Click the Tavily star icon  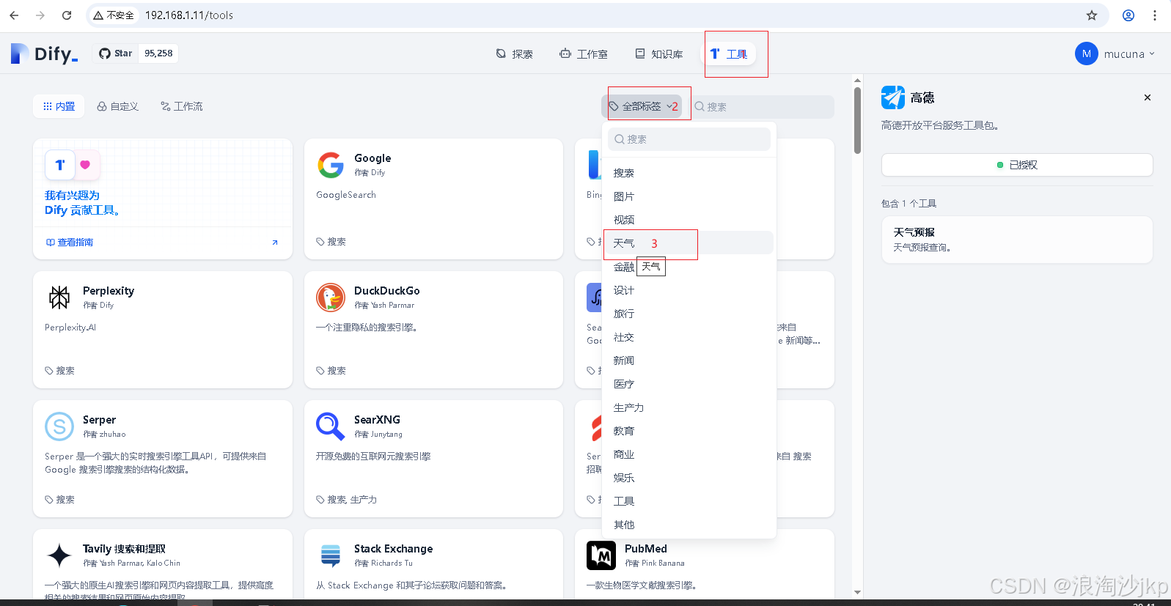point(59,555)
